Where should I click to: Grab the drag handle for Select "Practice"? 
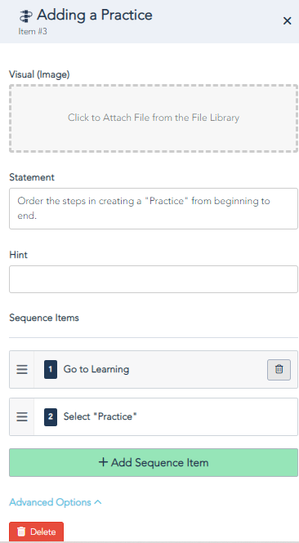click(x=22, y=416)
